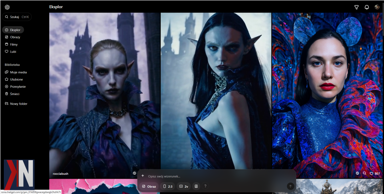
Task: Open the Filmy section
Action: [13, 44]
